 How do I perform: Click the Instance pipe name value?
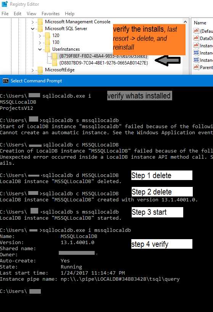[x=120, y=279]
